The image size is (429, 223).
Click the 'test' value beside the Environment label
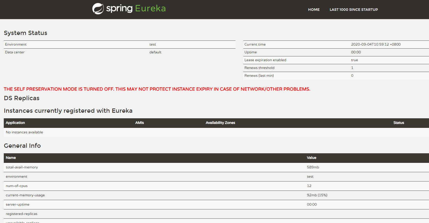(x=152, y=44)
